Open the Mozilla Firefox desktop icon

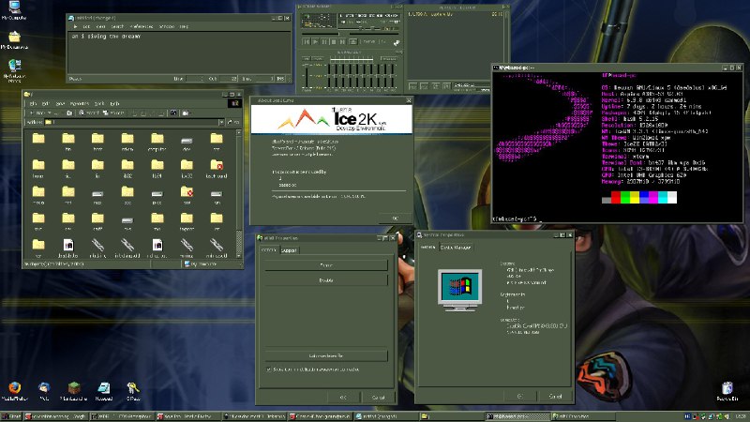click(x=15, y=391)
